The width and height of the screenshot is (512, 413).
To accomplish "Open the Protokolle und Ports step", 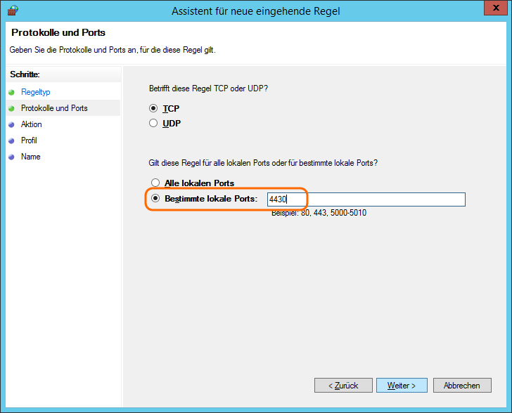I will [54, 108].
